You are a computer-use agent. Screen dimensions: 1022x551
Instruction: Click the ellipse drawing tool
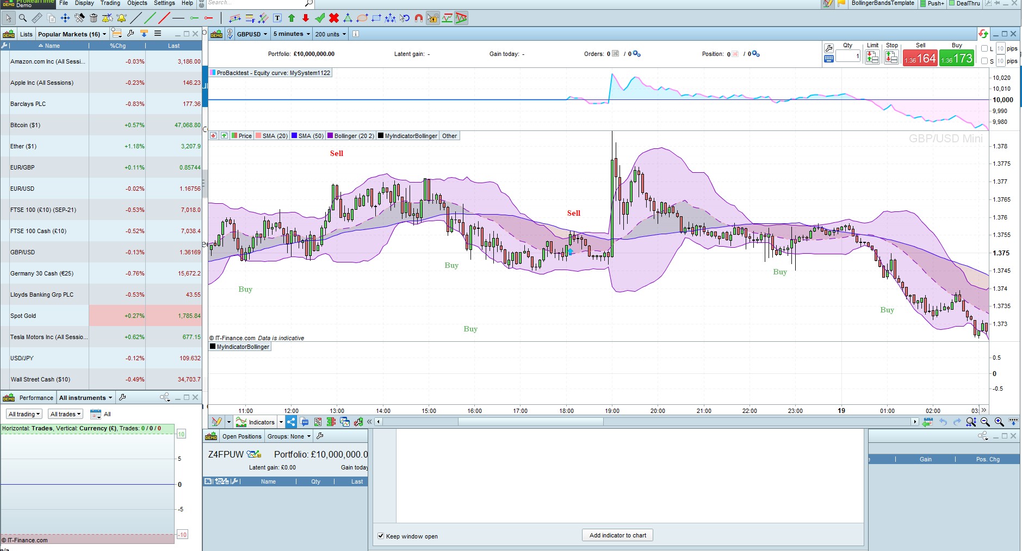362,18
